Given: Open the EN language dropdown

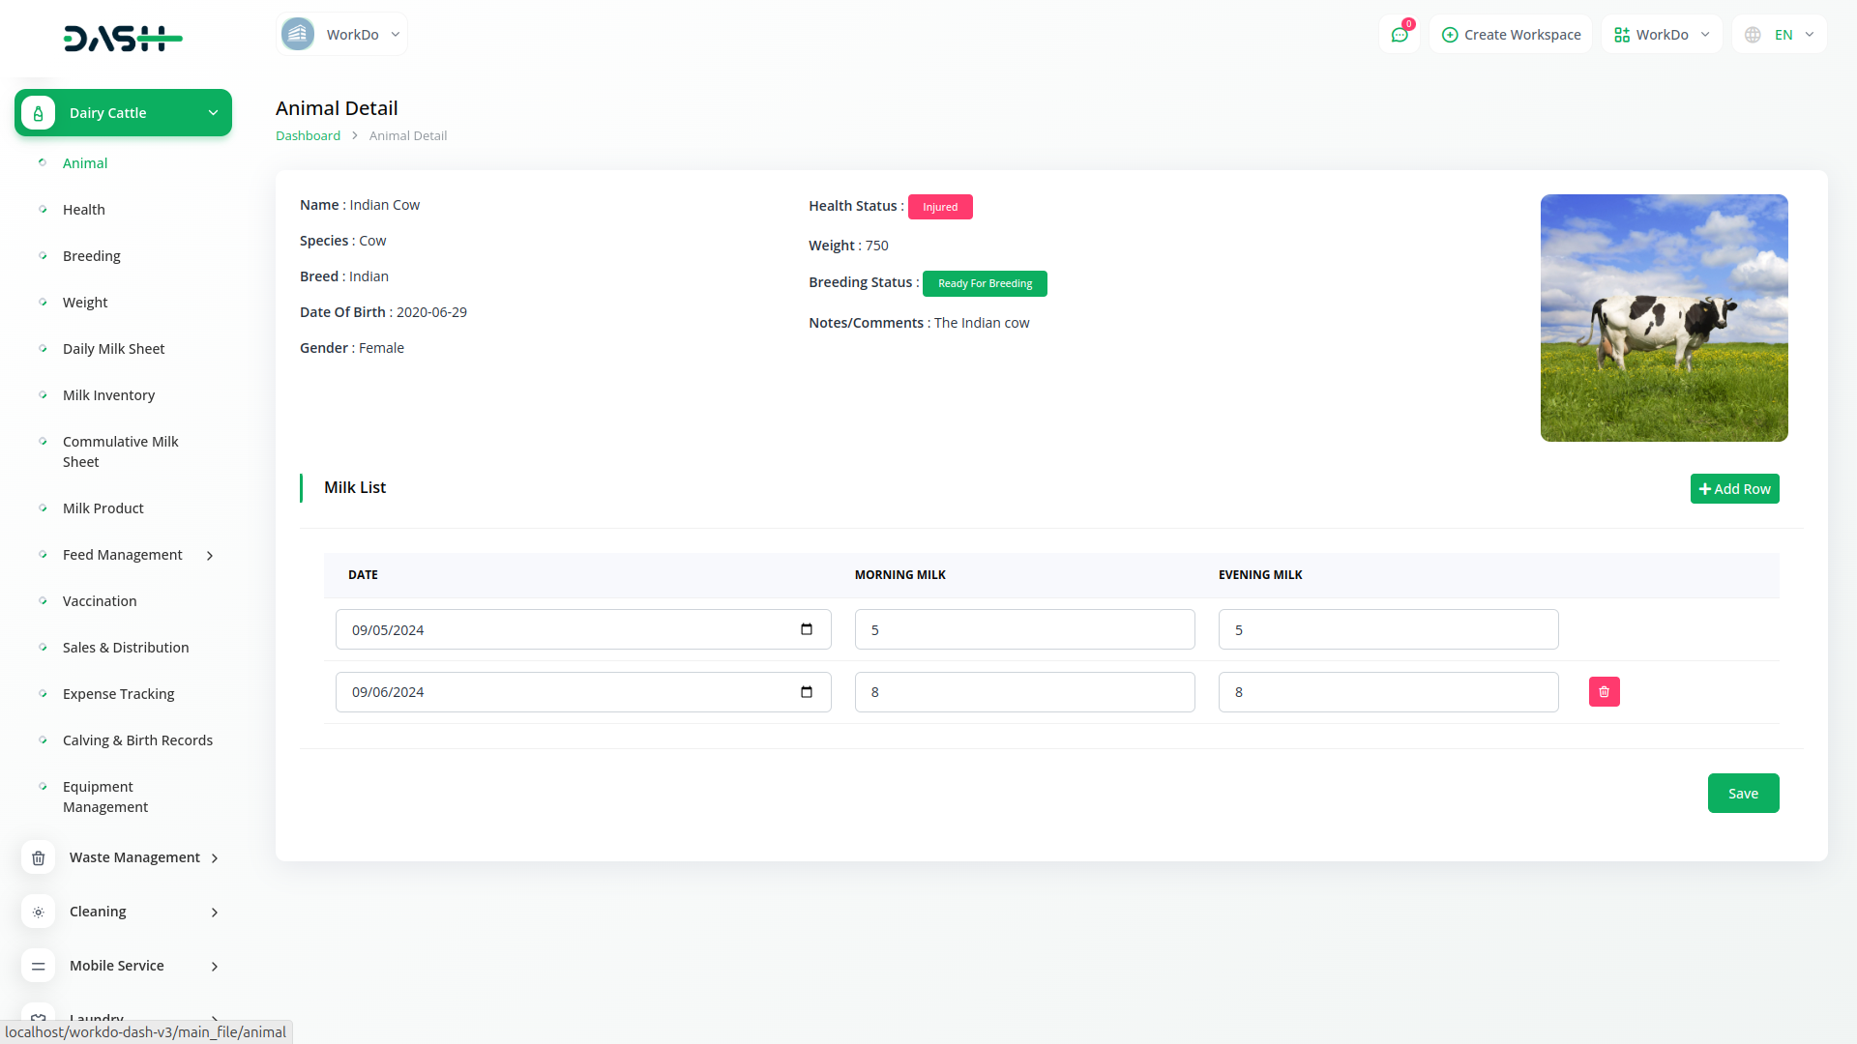Looking at the screenshot, I should 1781,35.
